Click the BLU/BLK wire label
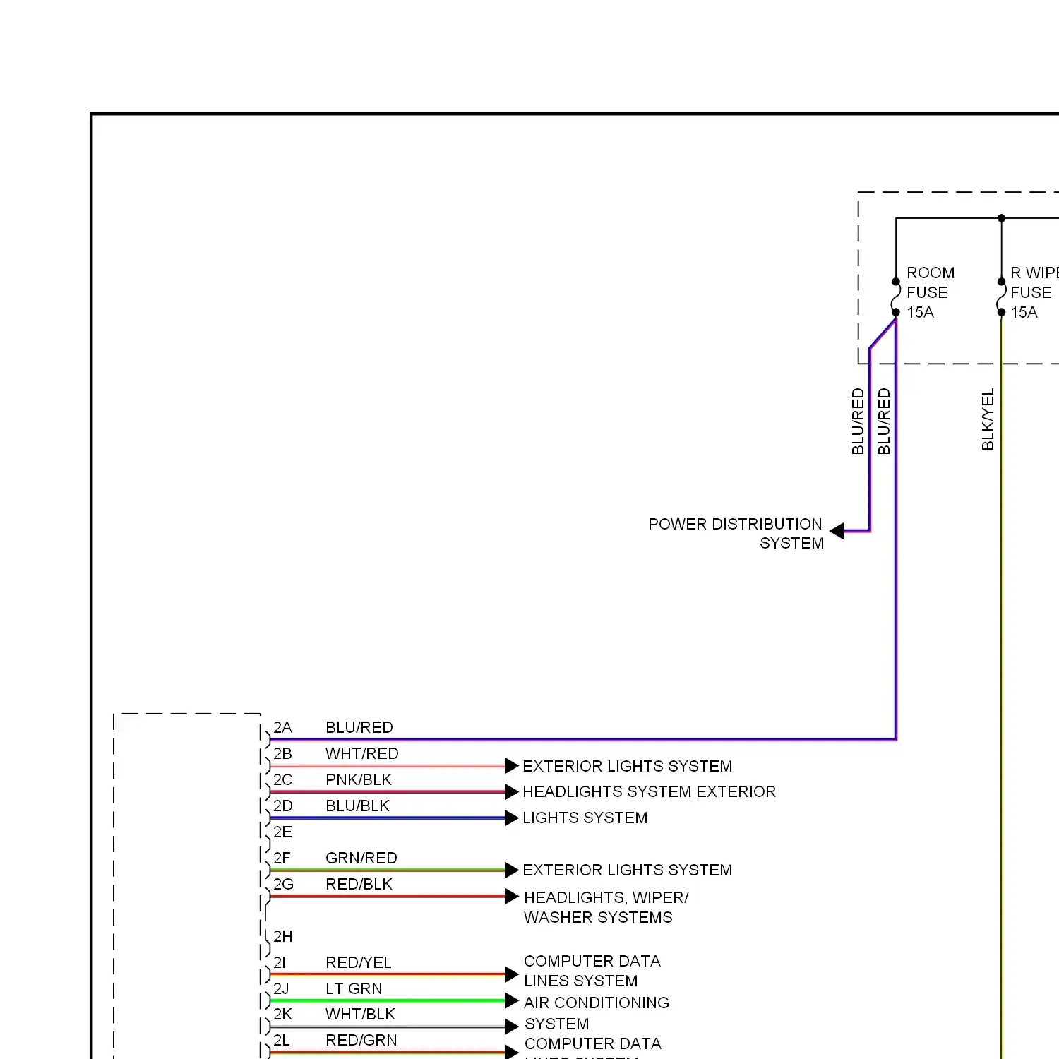1059x1059 pixels. click(x=357, y=806)
